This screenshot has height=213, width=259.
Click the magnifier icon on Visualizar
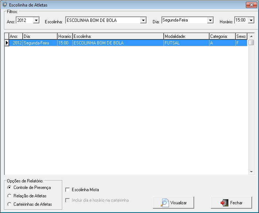point(165,203)
